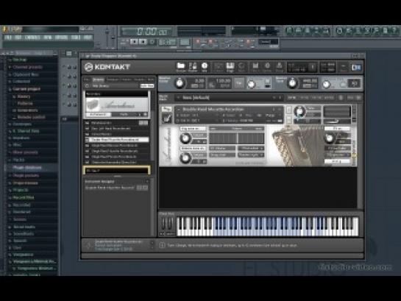Click the minimize view icon in Kontakt header

(x=344, y=67)
